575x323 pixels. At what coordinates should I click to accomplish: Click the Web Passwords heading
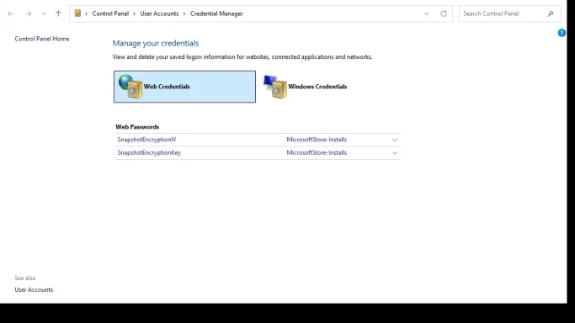tap(137, 127)
